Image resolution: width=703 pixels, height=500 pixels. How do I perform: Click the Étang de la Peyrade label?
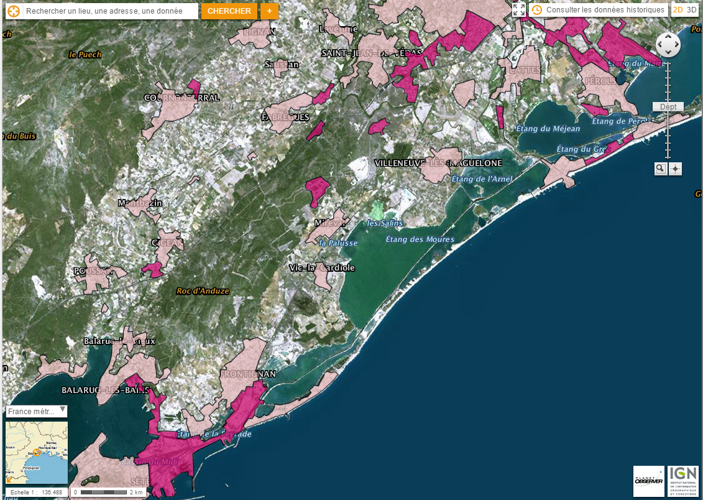coord(214,434)
